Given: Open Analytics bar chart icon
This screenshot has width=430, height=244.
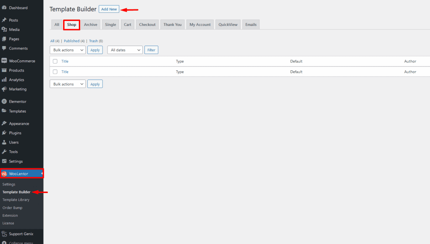Looking at the screenshot, I should (4, 80).
